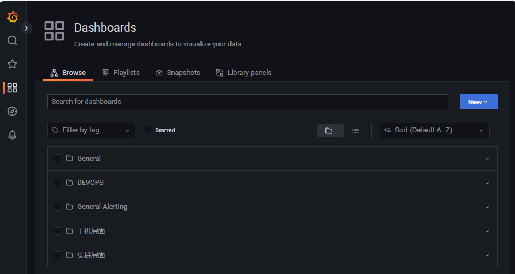Open Alerting bell icon
The height and width of the screenshot is (274, 515).
13,135
